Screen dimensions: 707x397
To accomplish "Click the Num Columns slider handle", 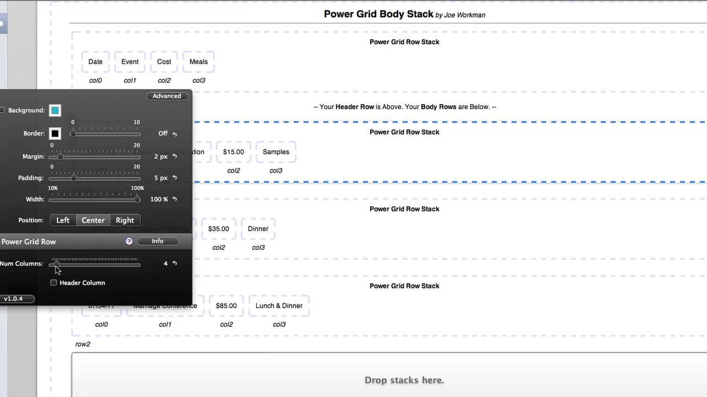I will tap(56, 265).
